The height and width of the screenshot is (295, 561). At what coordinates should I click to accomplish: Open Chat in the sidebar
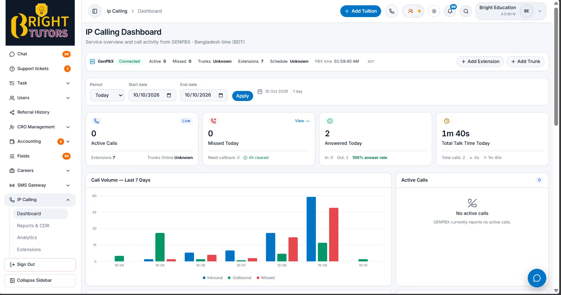click(40, 54)
